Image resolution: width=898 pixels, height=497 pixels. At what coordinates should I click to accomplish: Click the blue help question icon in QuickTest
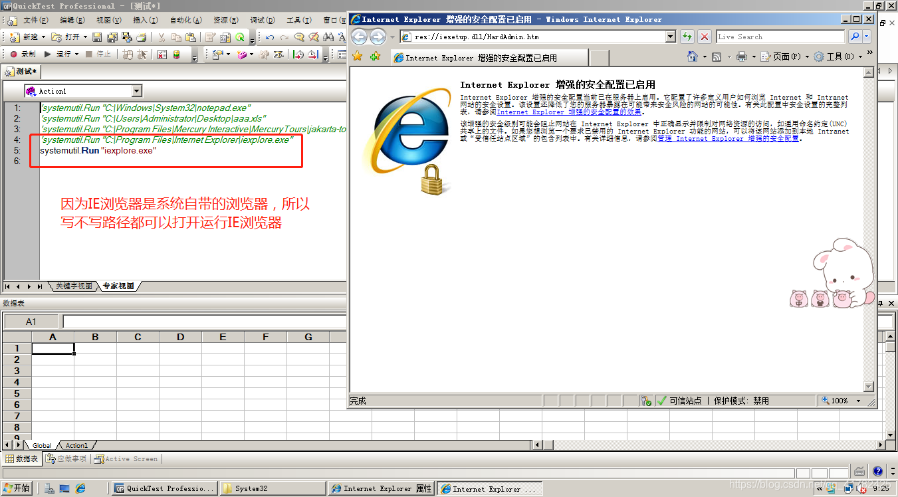click(877, 471)
